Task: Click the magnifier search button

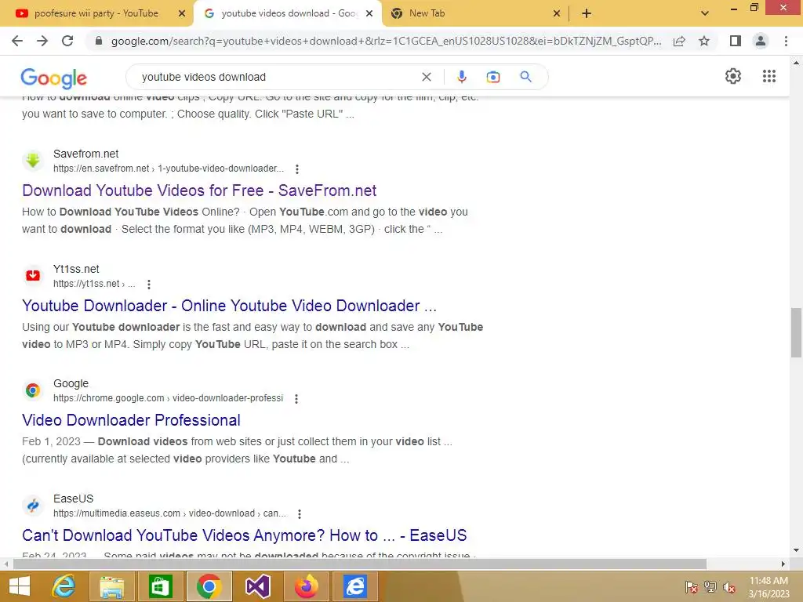Action: tap(525, 77)
